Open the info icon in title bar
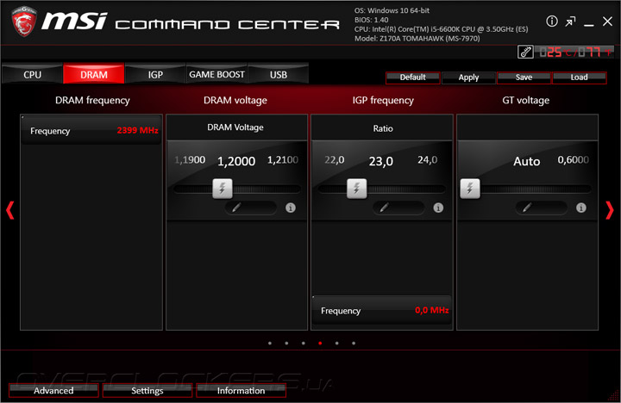Viewport: 621px width, 403px height. 552,22
